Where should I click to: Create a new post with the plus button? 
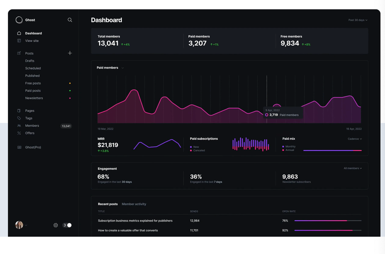click(70, 53)
